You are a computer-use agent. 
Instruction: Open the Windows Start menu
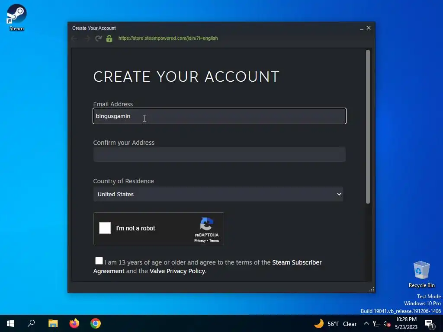point(10,323)
